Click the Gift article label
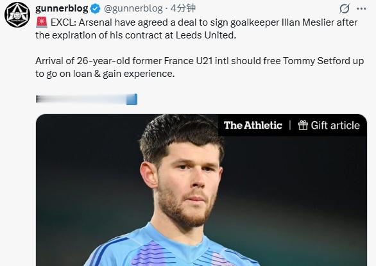Image resolution: width=376 pixels, height=266 pixels. 335,126
